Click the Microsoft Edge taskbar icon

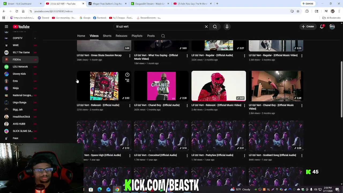[100, 190]
